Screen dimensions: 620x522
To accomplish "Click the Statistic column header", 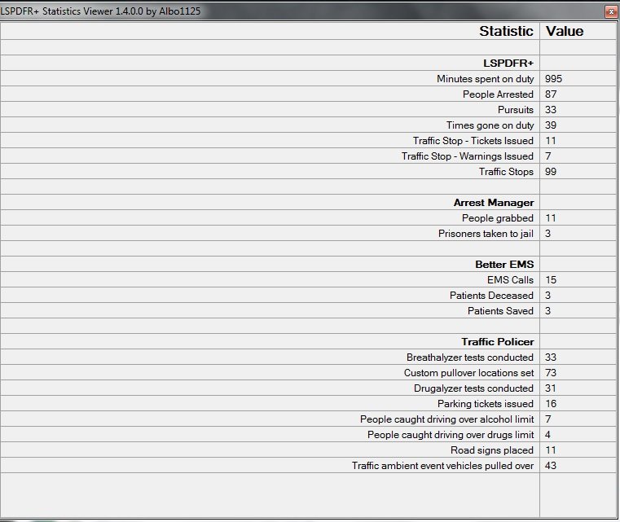I will pyautogui.click(x=506, y=31).
